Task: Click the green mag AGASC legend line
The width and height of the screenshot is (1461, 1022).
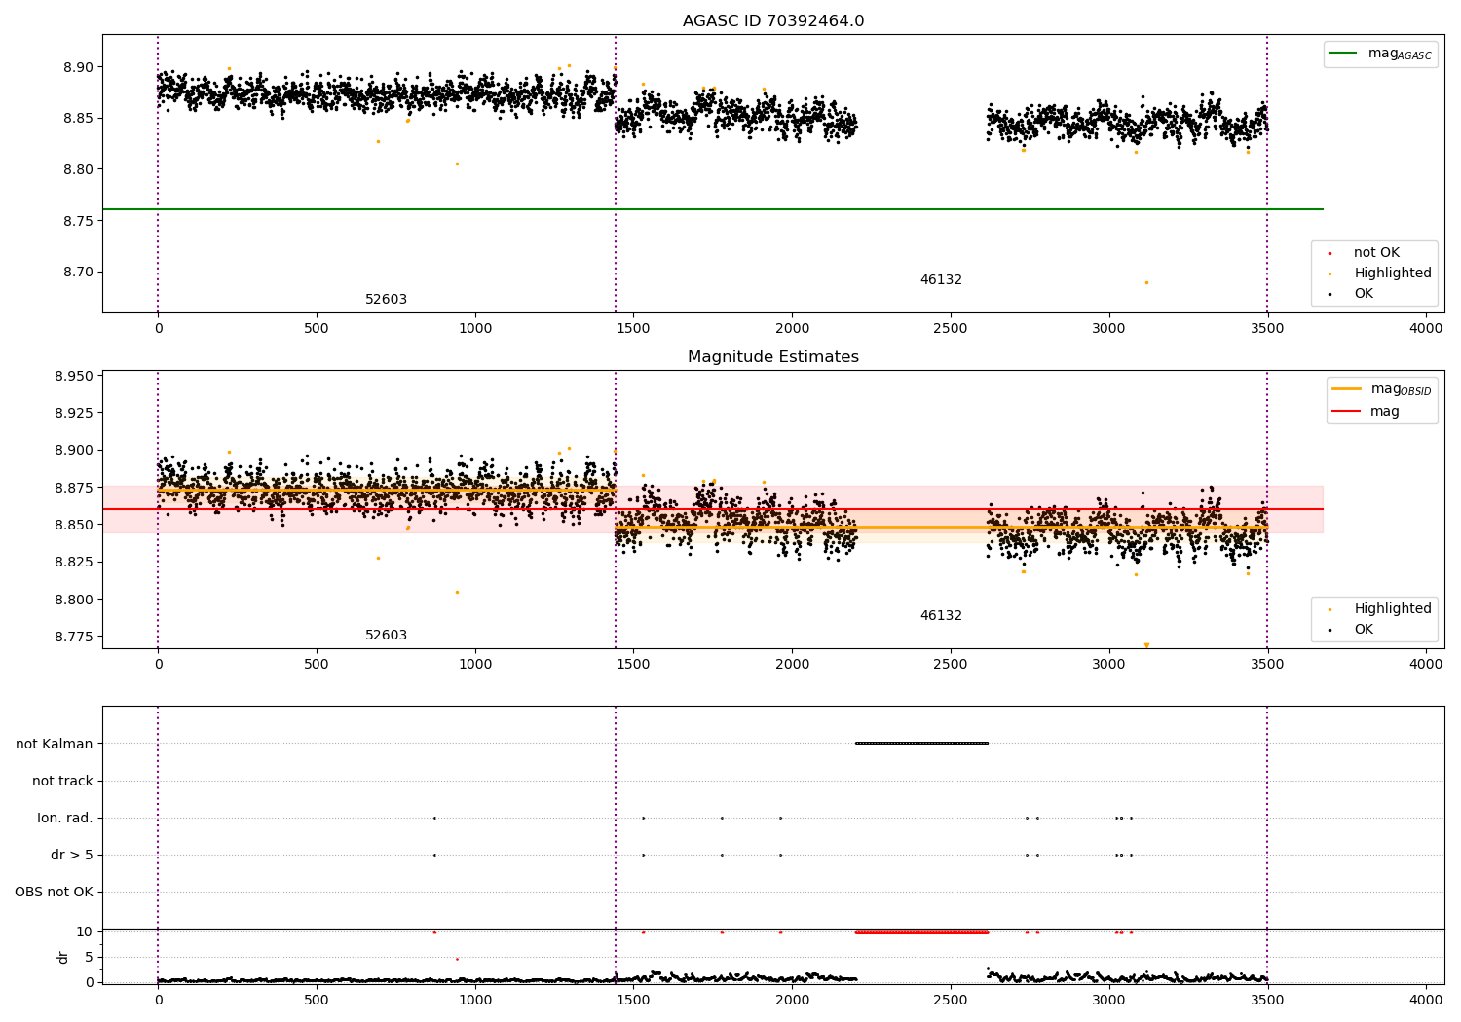Action: 1344,54
